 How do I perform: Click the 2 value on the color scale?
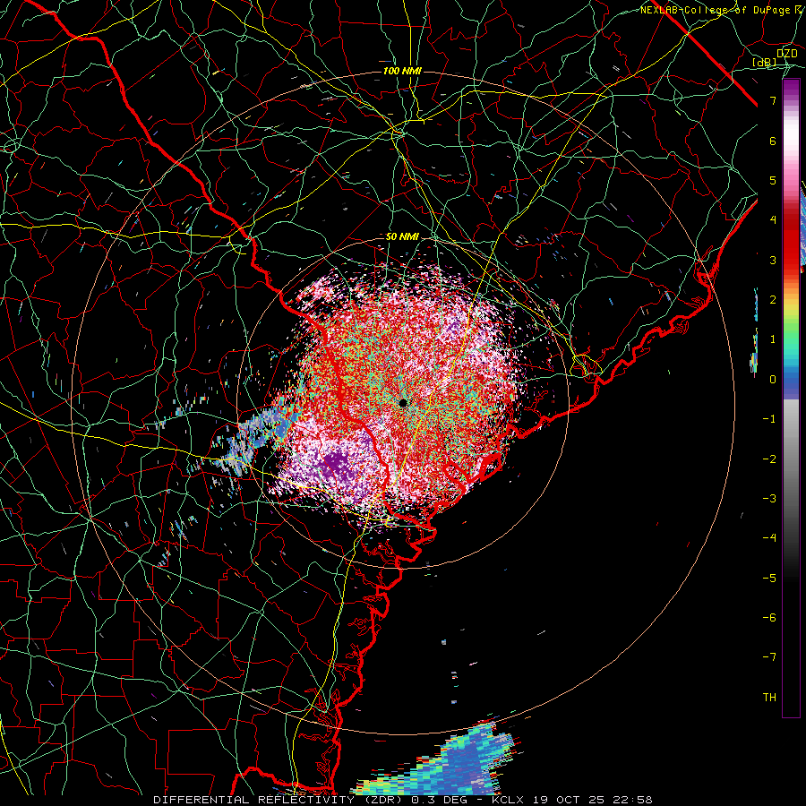click(773, 300)
